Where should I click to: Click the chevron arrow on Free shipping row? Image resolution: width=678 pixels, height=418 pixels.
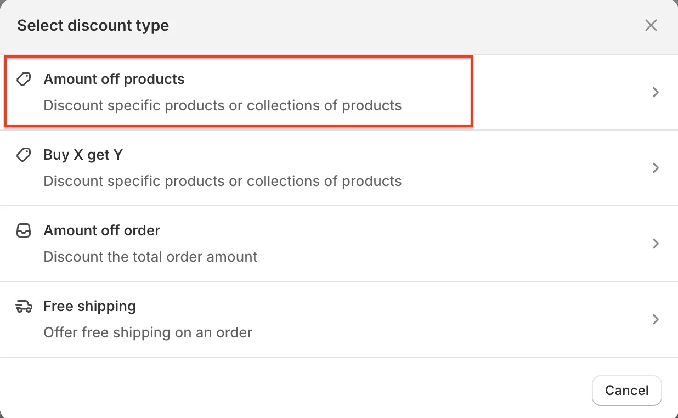(x=655, y=319)
